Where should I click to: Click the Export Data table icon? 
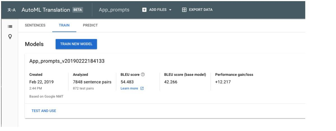tap(184, 10)
